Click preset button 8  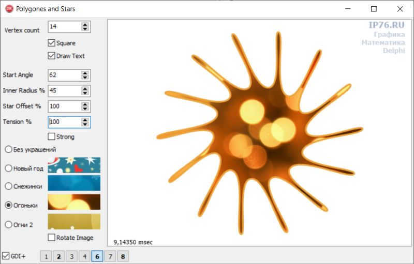(123, 256)
